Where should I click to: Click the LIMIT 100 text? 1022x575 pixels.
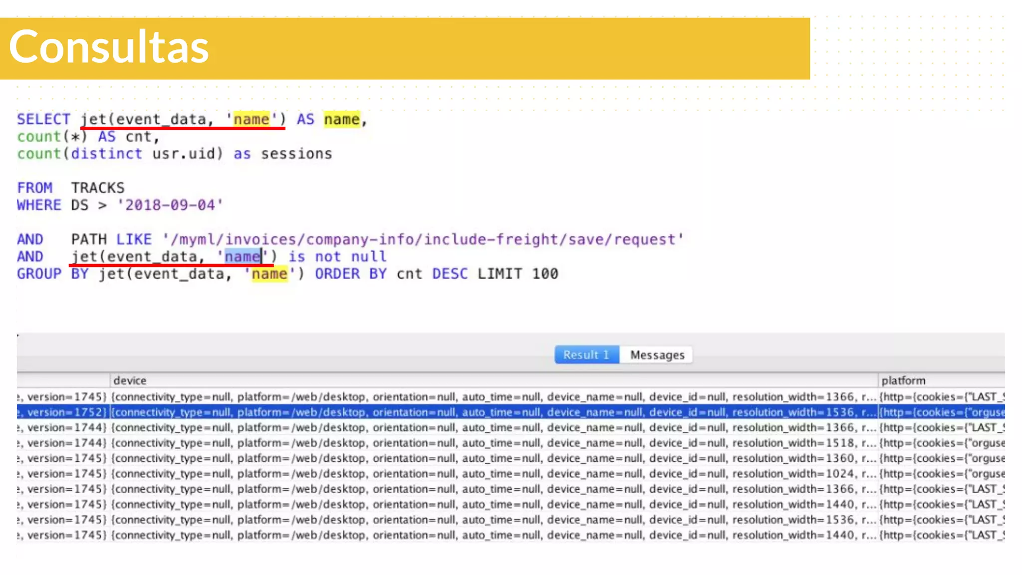coord(517,274)
